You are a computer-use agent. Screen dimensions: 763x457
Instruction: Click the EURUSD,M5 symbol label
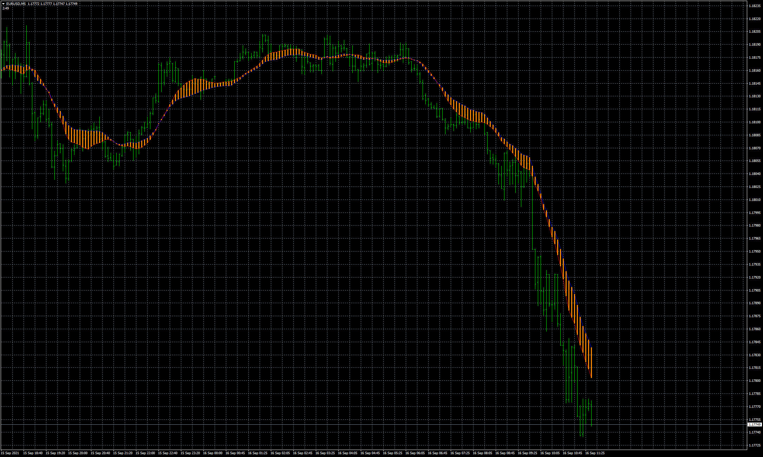(16, 4)
